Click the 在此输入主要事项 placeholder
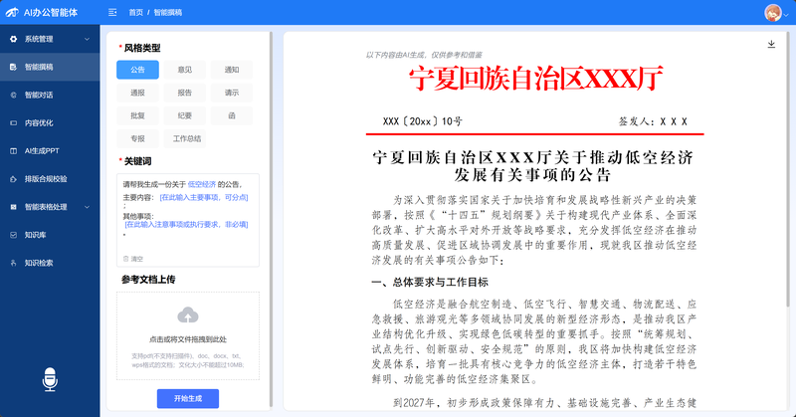Screen dimensions: 796x417 (204, 197)
